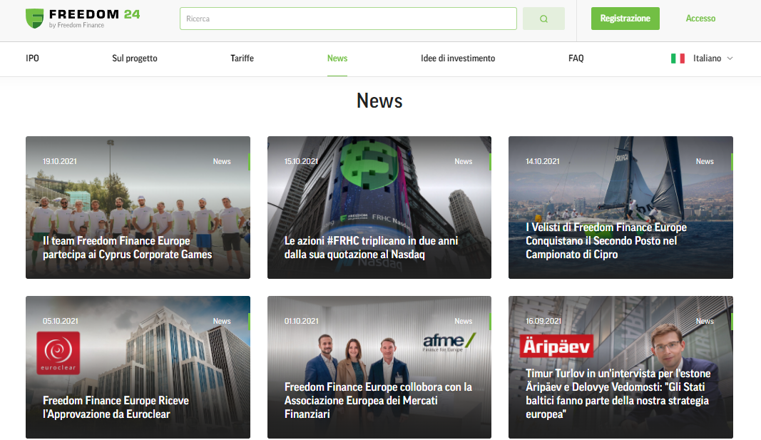Click the Accesso link
Screen dimensions: 761x440
[700, 19]
